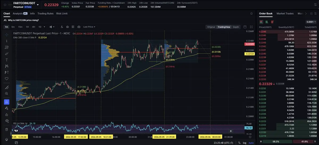
Task: Open the patterns drawing tool
Action: tap(7, 66)
